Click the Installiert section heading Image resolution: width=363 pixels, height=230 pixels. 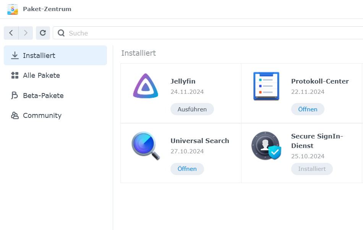click(x=138, y=53)
